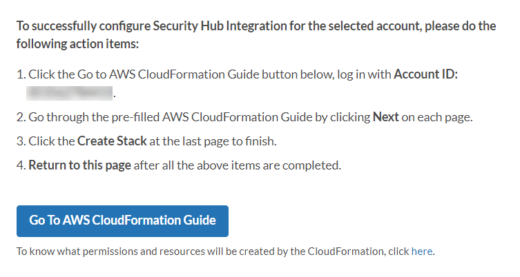Click 'on each page' at end of step 2
The width and height of the screenshot is (520, 277).
[437, 116]
